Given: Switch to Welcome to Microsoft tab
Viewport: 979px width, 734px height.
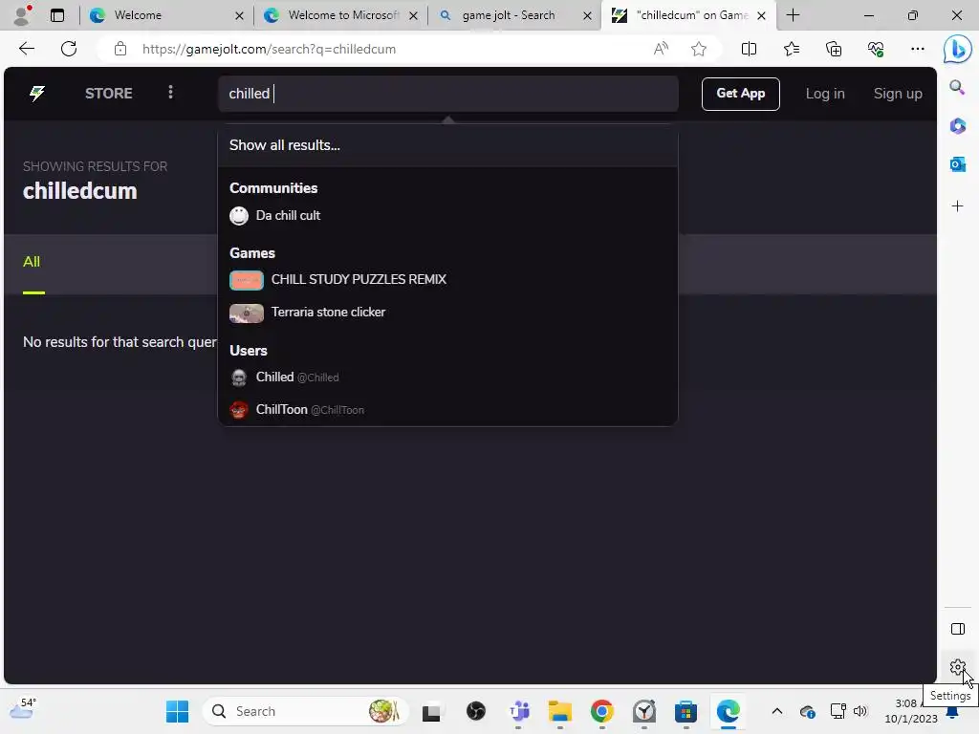Looking at the screenshot, I should pyautogui.click(x=340, y=15).
